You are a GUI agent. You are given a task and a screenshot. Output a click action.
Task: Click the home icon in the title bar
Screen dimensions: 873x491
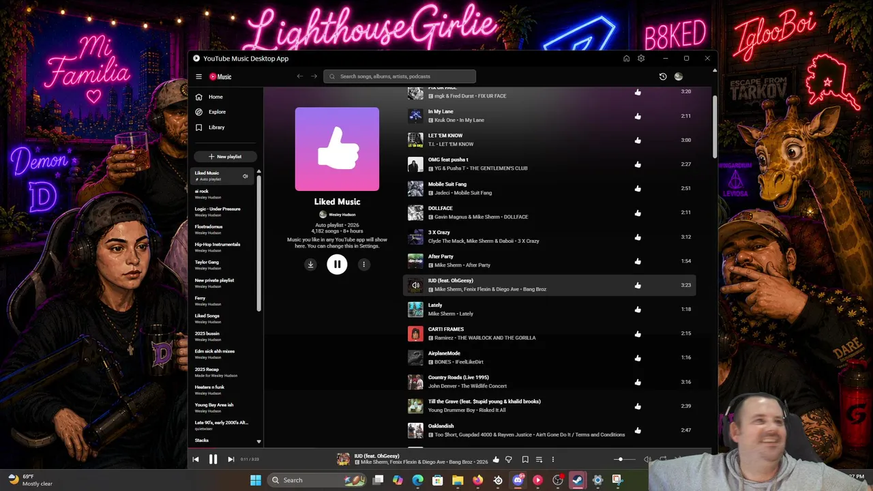(626, 59)
